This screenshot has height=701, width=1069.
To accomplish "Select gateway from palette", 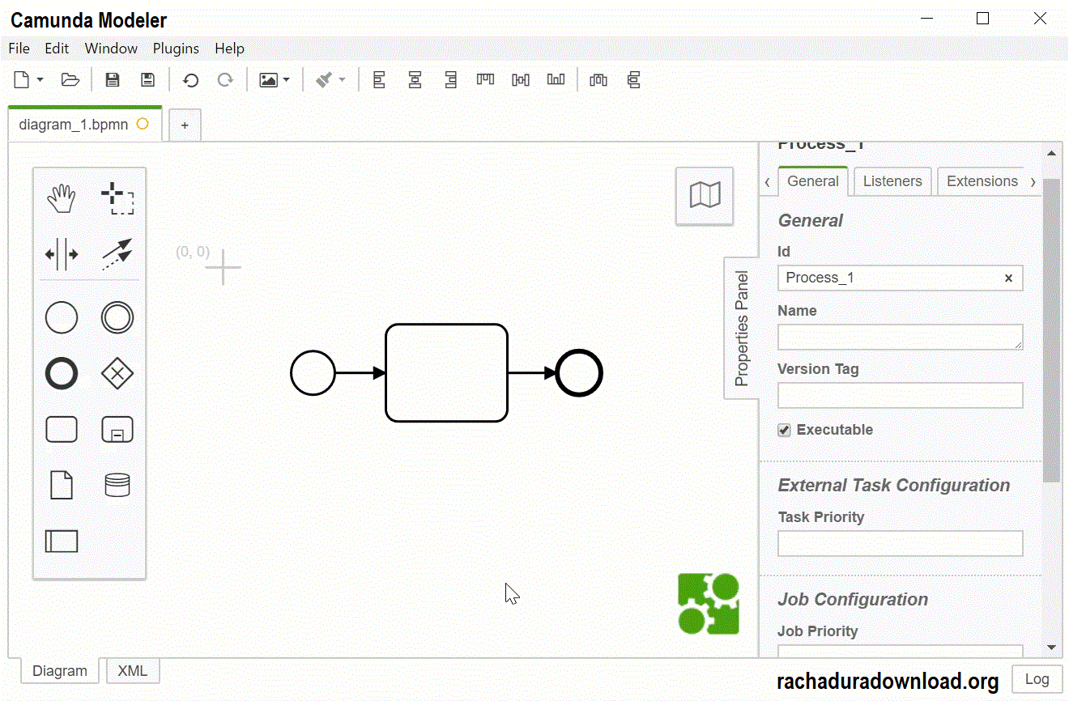I will coord(117,374).
